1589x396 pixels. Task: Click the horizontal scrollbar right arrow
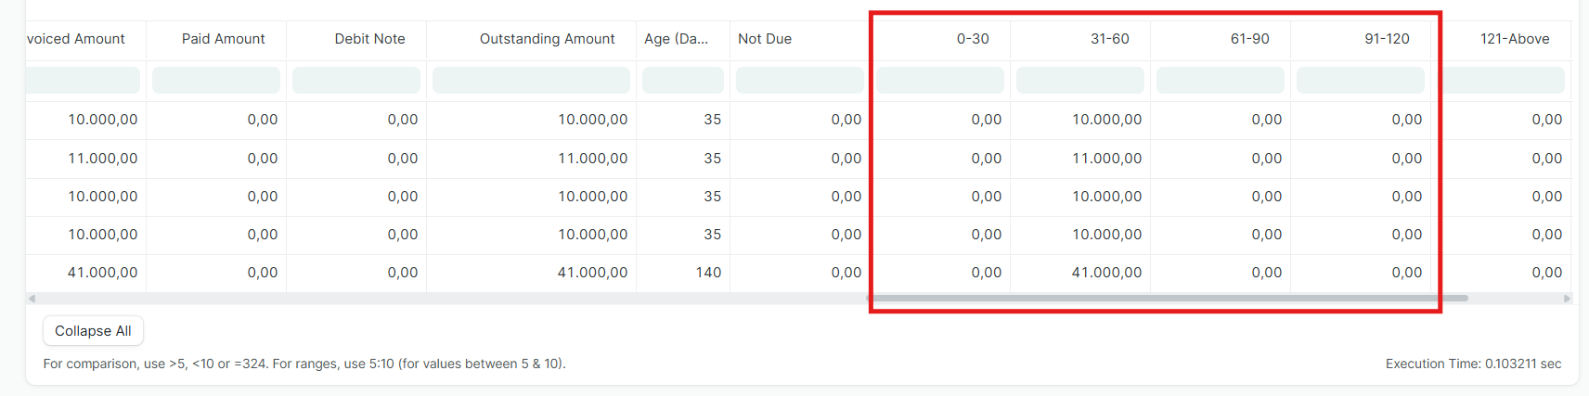(1567, 299)
